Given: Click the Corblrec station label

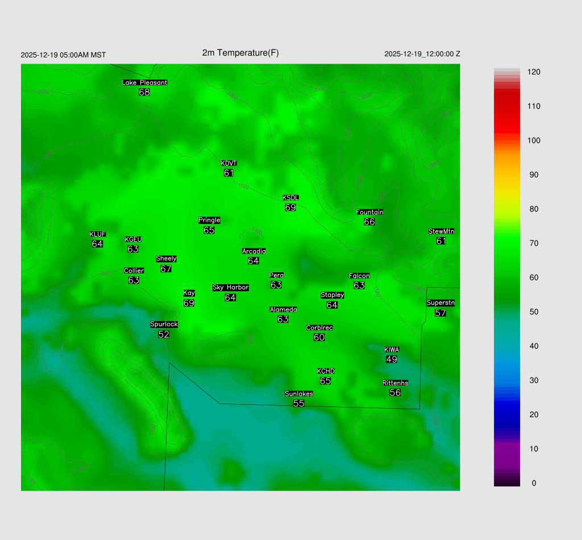Looking at the screenshot, I should pos(319,328).
